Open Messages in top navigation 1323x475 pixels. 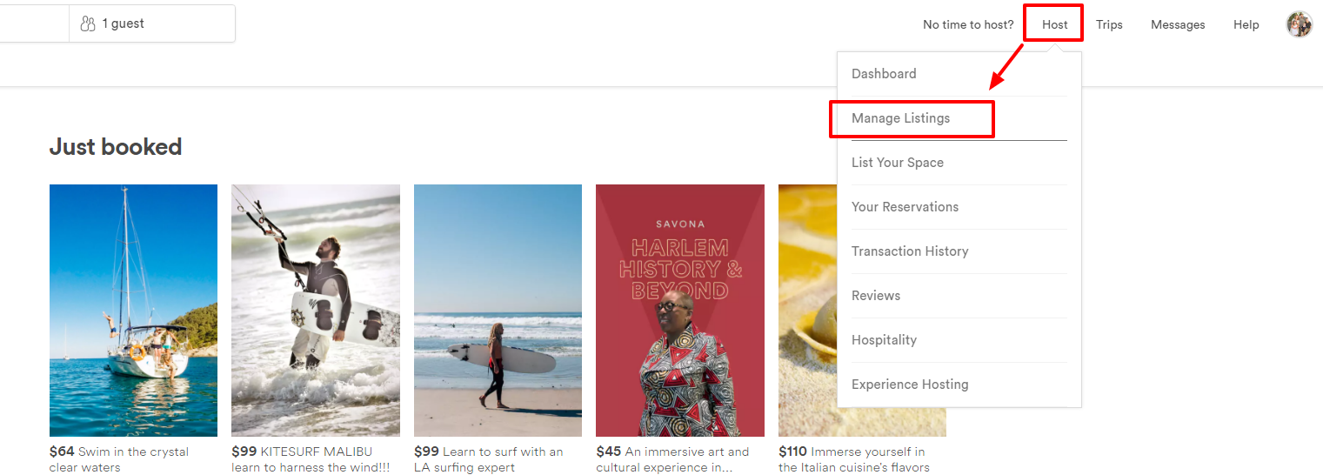[x=1178, y=24]
